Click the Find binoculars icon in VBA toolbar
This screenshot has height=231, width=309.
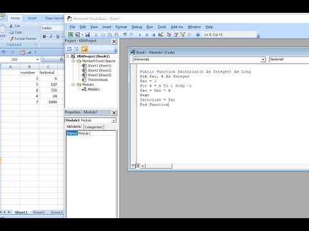pos(117,35)
